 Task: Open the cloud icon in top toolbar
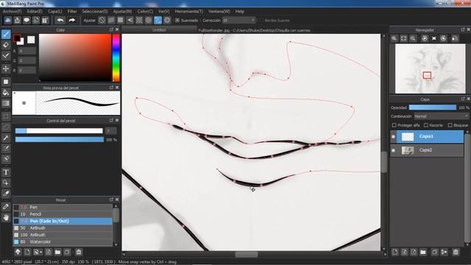point(8,20)
